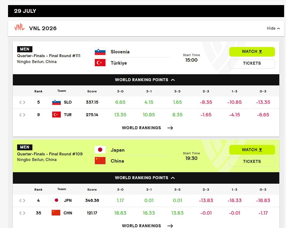
Task: Click Quarter-Finals - Final Round #109 text
Action: [50, 154]
